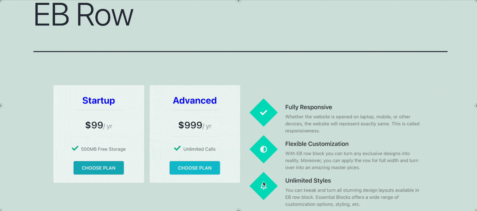
Task: Click green checkmark next to 500MB Free Storage
Action: [75, 148]
